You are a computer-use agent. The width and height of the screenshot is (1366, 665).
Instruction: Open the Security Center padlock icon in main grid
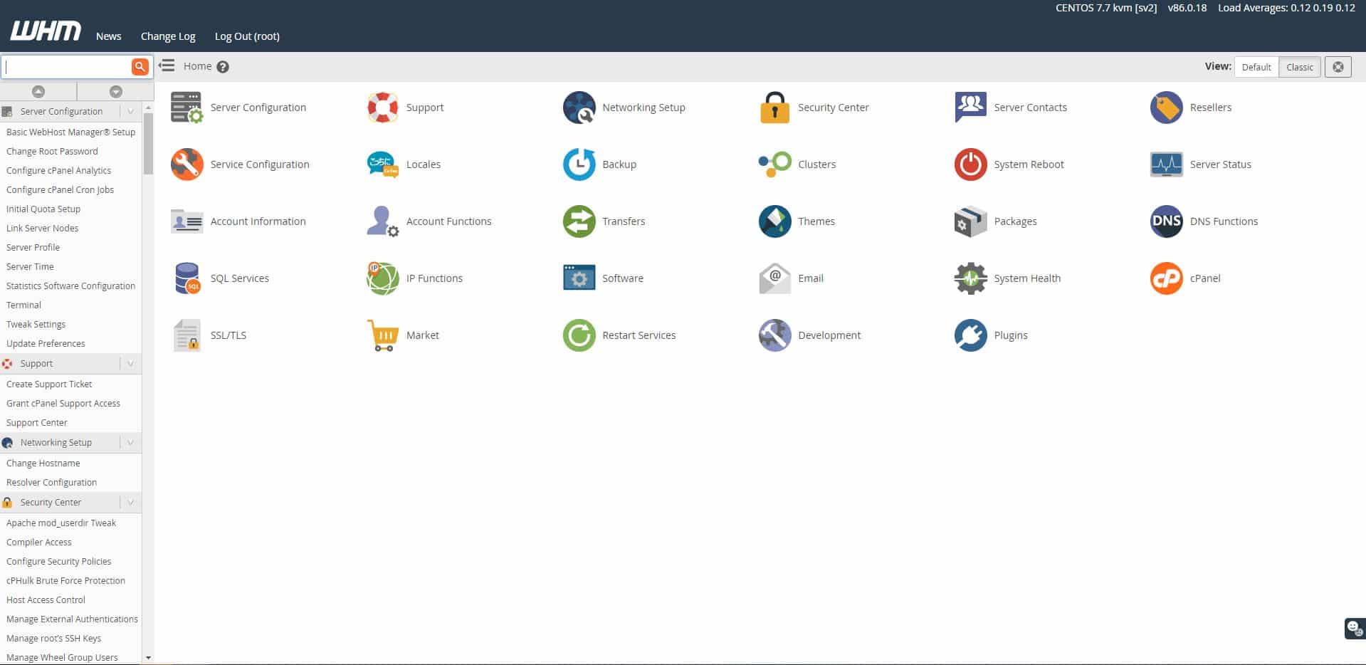(774, 108)
